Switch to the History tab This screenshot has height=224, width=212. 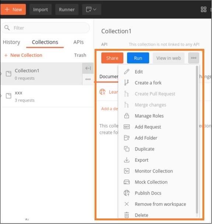coord(11,42)
